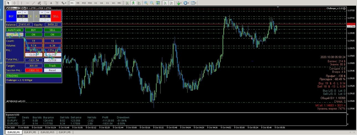Image resolution: width=357 pixels, height=135 pixels.
Task: Open the arrows objects dropdown
Action: [x=64, y=3]
